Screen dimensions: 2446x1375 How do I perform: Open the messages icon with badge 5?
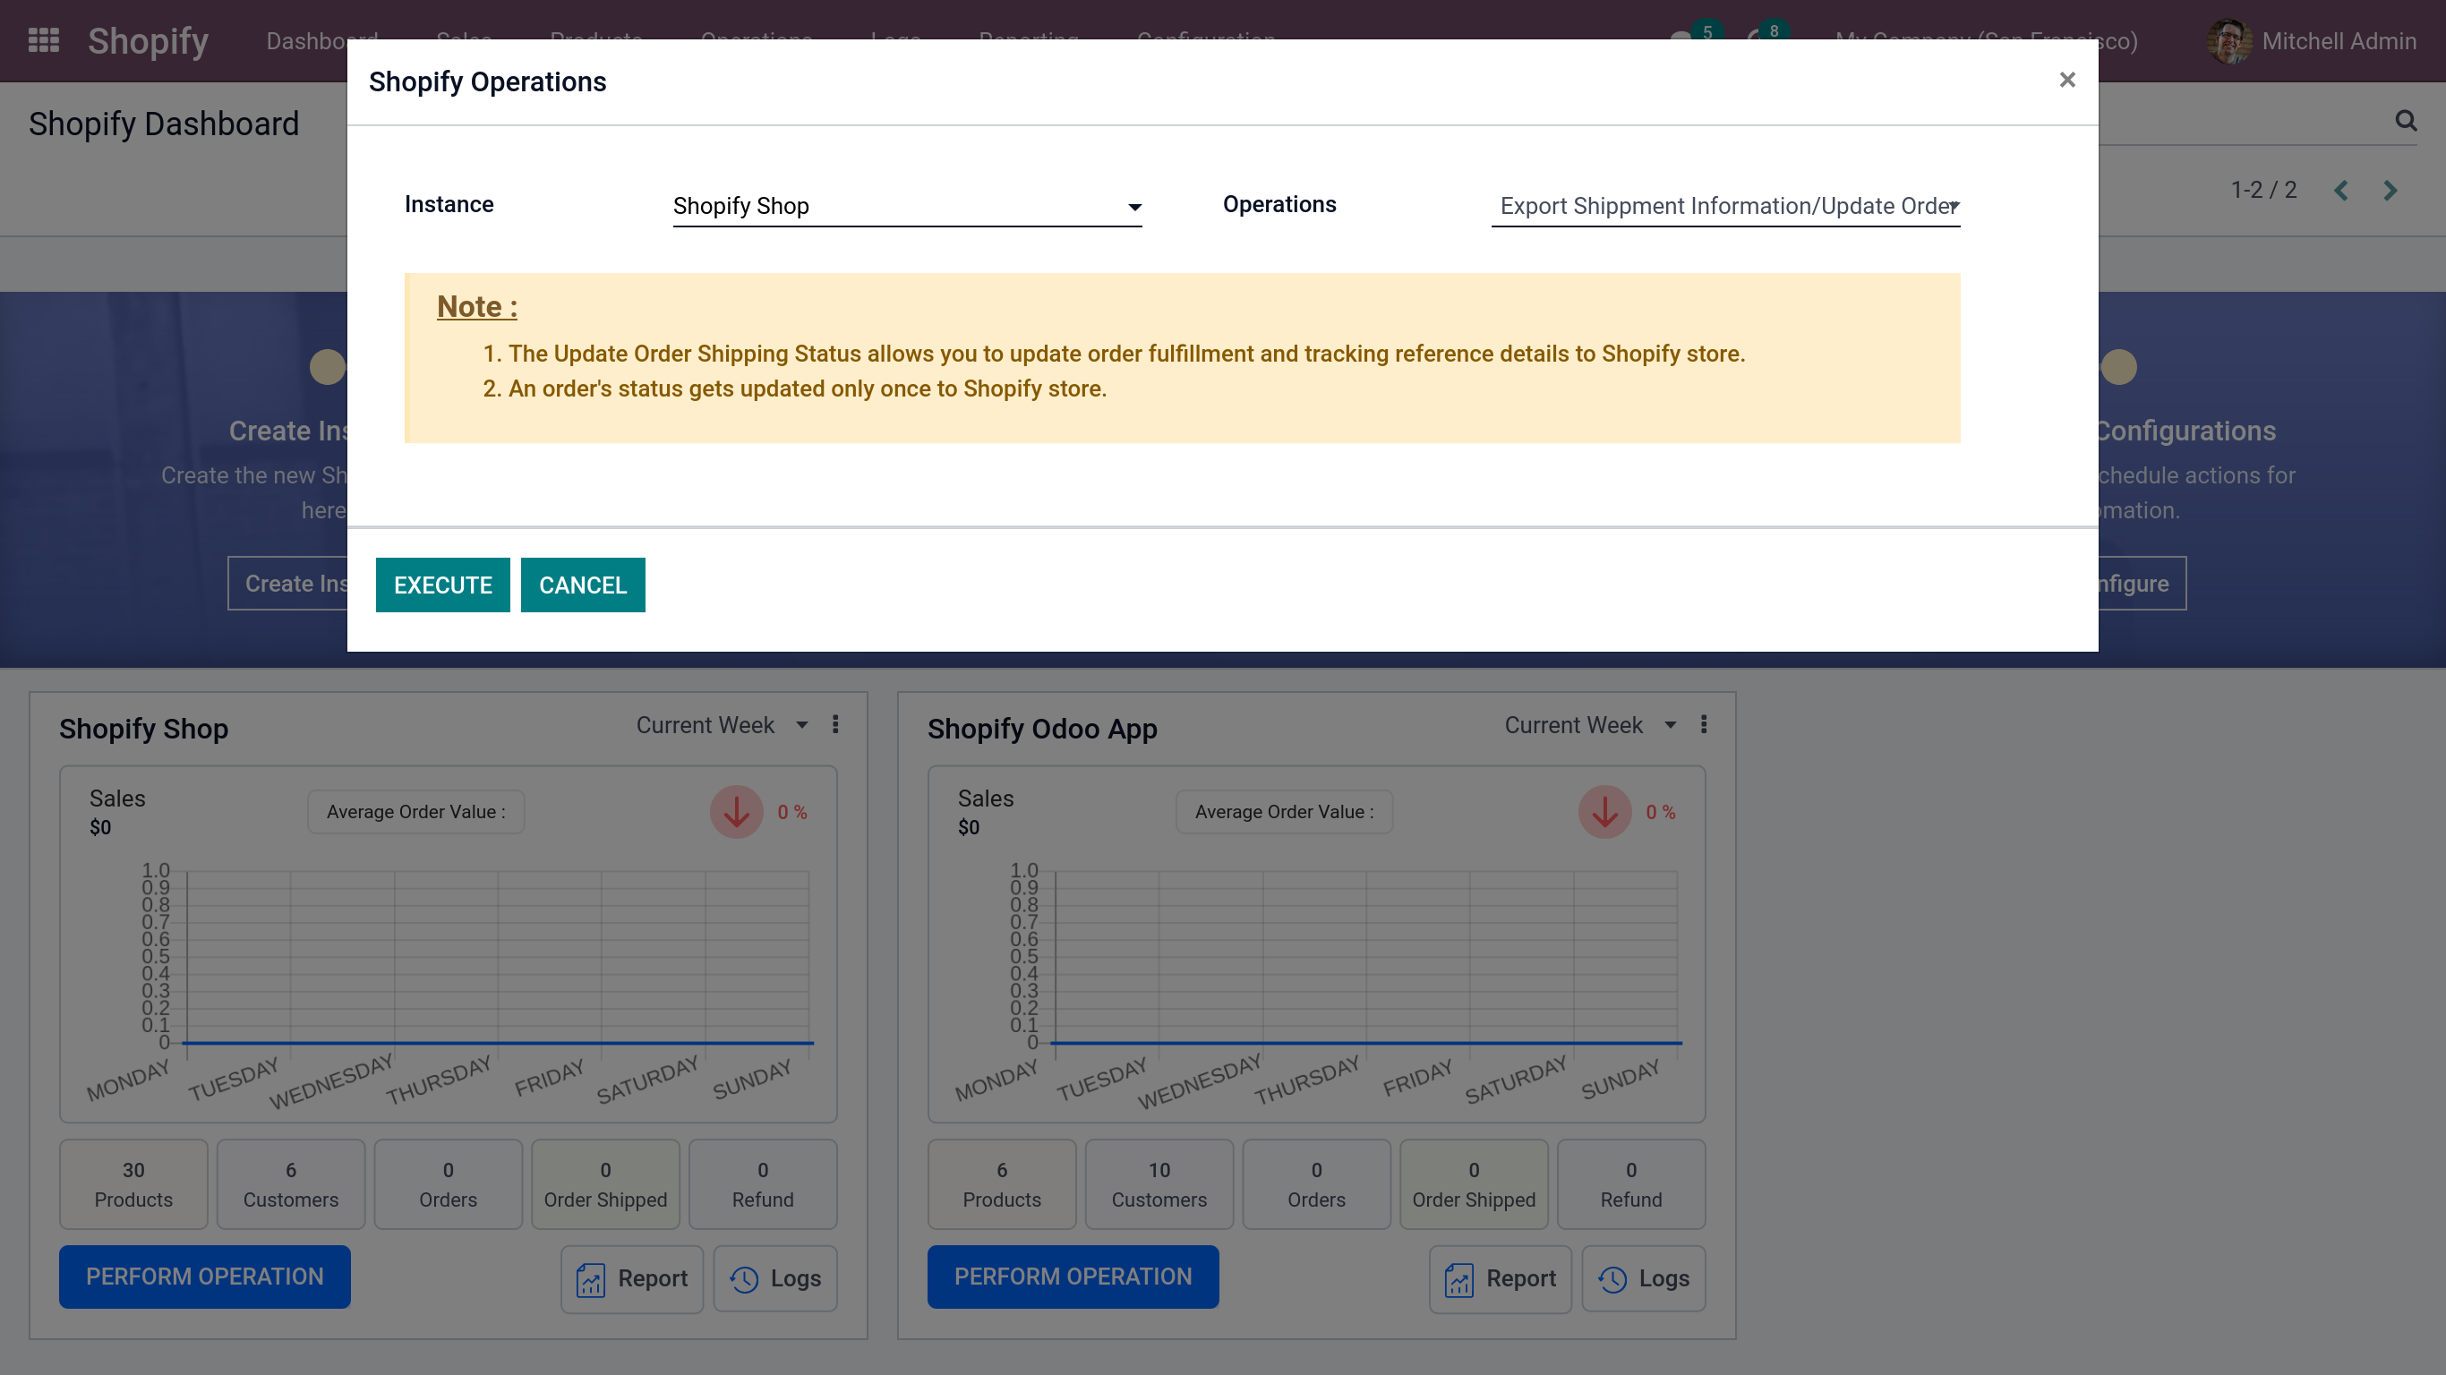pyautogui.click(x=1696, y=36)
